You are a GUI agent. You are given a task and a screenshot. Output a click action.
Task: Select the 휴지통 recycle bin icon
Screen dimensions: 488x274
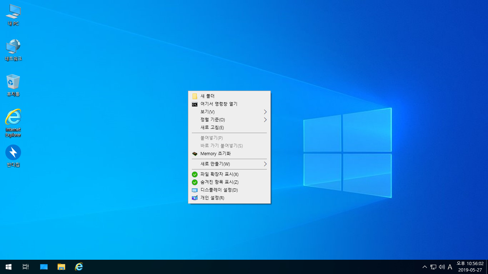click(x=13, y=86)
